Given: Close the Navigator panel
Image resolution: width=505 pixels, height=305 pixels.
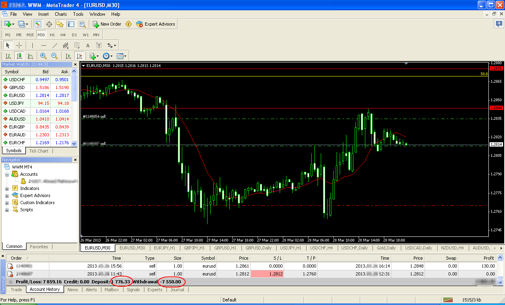Looking at the screenshot, I should click(75, 160).
